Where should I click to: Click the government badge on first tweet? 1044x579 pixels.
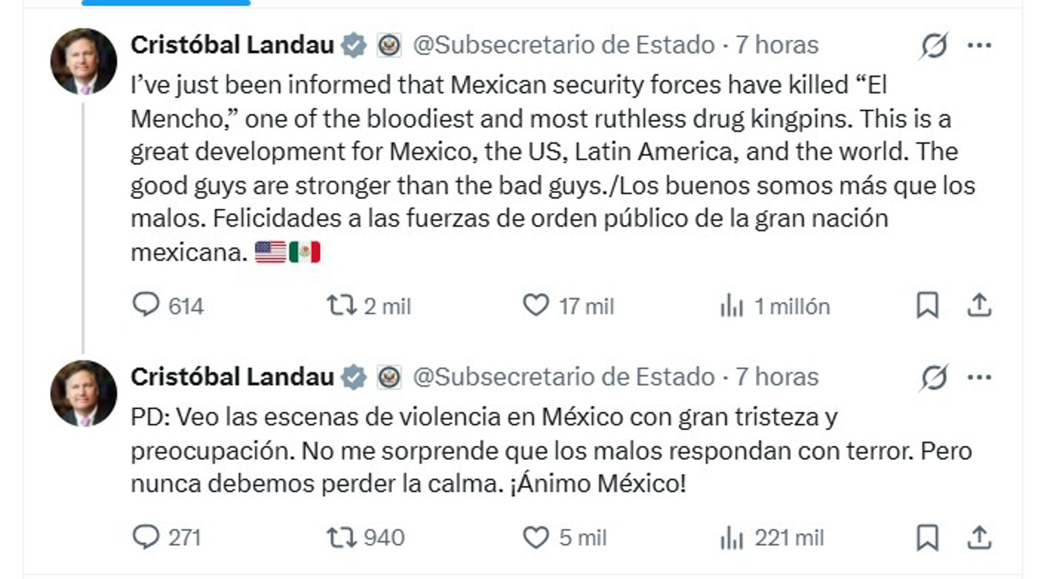point(389,45)
